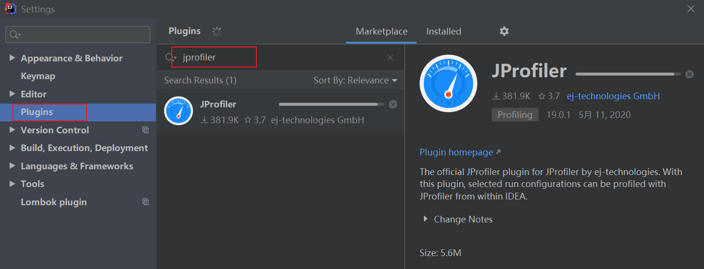Click the JProfiler progress bar in results list
Image resolution: width=704 pixels, height=269 pixels.
[332, 104]
